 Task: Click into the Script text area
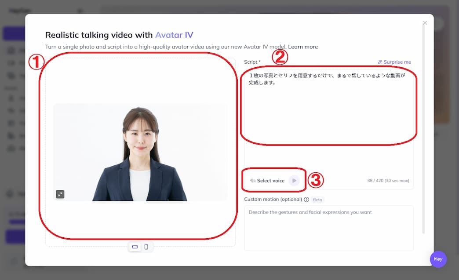click(328, 114)
